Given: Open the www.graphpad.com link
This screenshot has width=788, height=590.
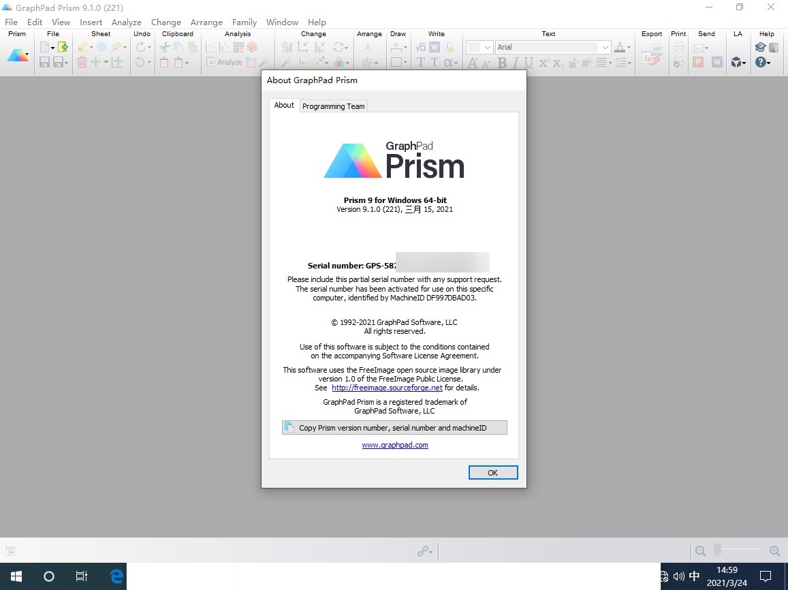Looking at the screenshot, I should [395, 445].
